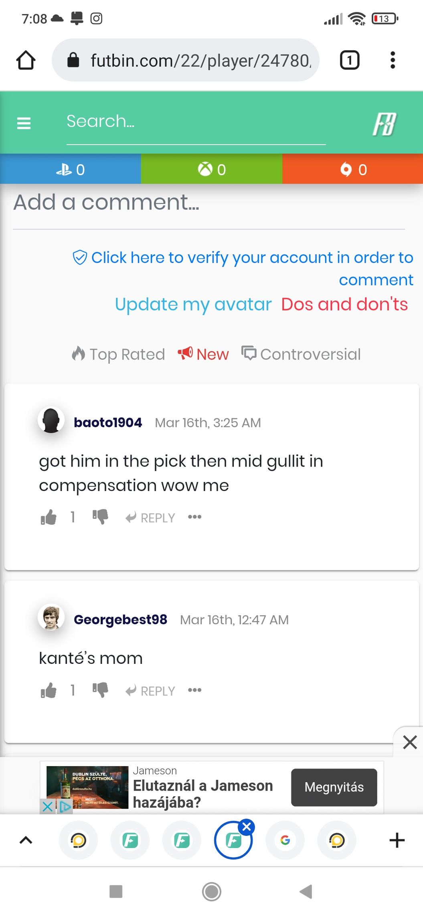
Task: Expand the tab group strip chevron
Action: [26, 840]
